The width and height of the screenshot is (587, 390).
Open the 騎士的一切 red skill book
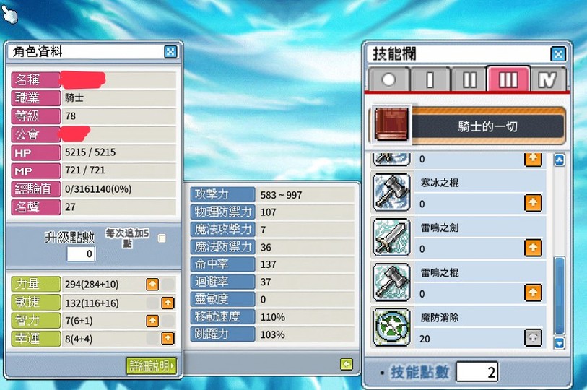coord(391,124)
